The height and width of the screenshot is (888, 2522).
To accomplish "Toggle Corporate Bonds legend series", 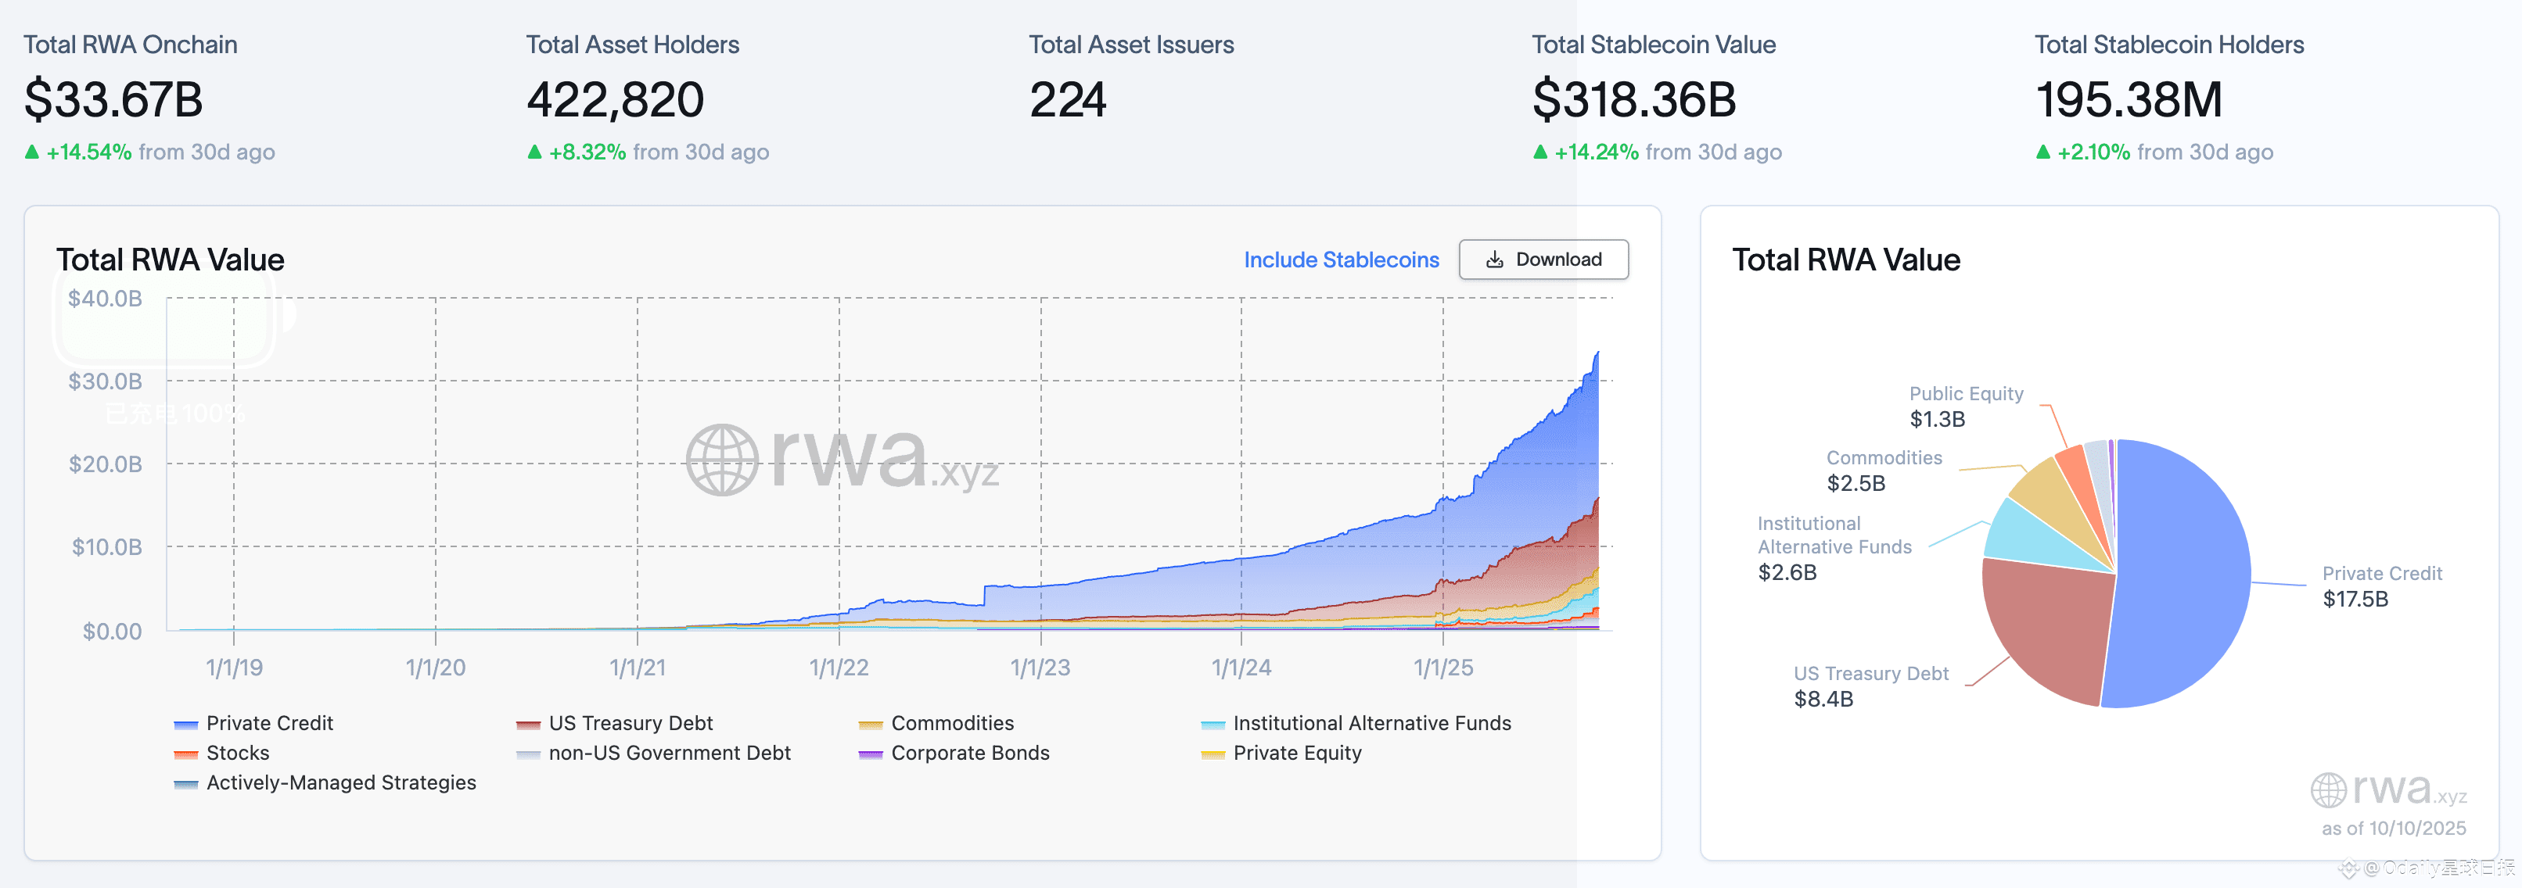I will tap(969, 753).
